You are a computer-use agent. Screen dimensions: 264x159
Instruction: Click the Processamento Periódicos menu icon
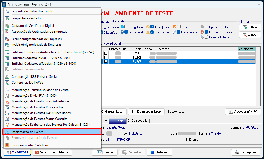pos(7,145)
